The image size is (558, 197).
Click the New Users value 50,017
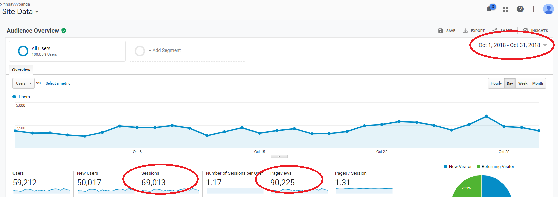(89, 183)
